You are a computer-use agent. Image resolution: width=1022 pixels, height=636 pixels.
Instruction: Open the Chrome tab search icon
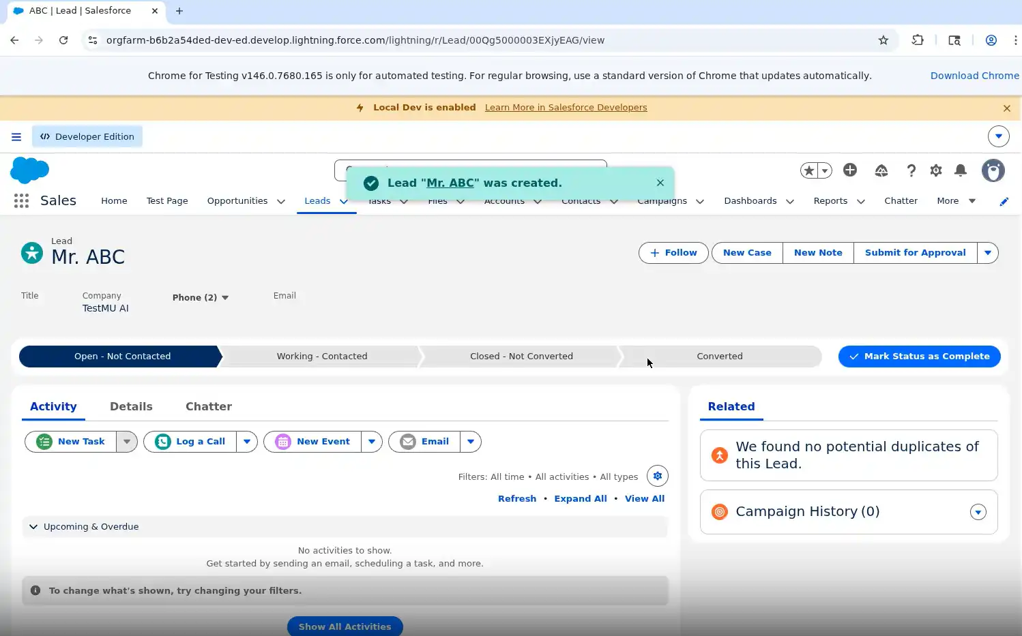pos(954,40)
